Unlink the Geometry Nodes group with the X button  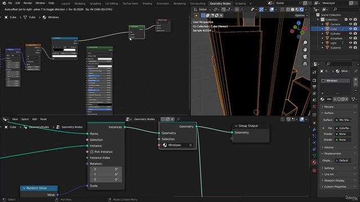(x=172, y=119)
